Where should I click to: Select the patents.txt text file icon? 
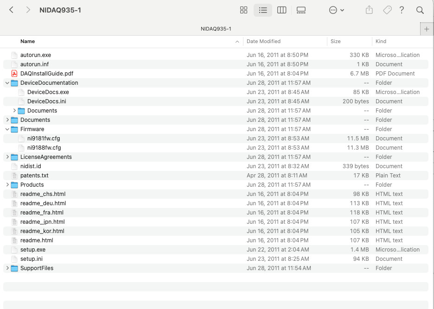[14, 176]
